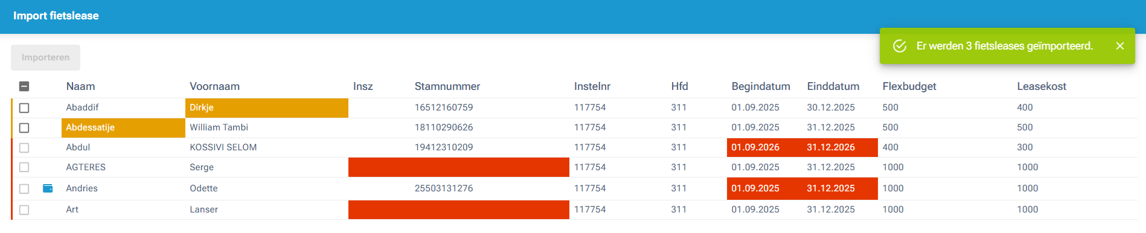Click the wallet icon next to Andries
The width and height of the screenshot is (1146, 233).
[48, 188]
